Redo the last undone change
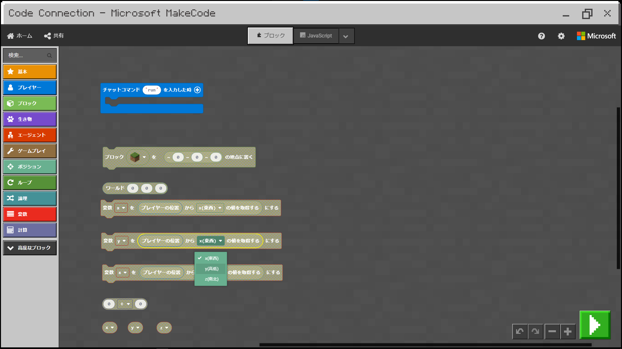622x349 pixels. (x=535, y=331)
